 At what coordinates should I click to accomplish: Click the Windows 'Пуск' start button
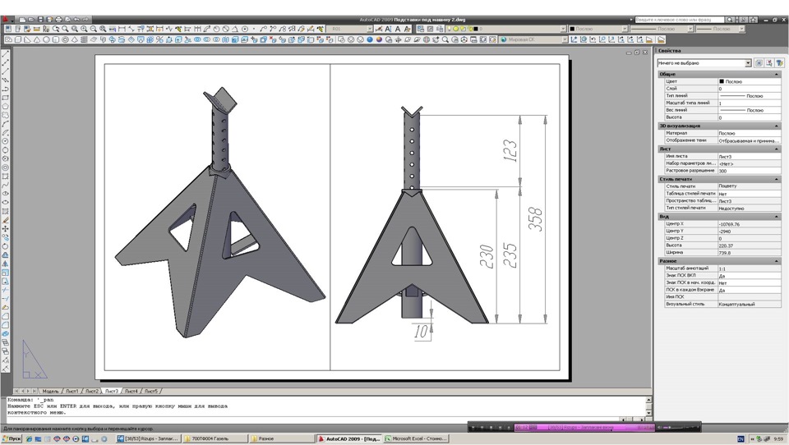click(12, 438)
